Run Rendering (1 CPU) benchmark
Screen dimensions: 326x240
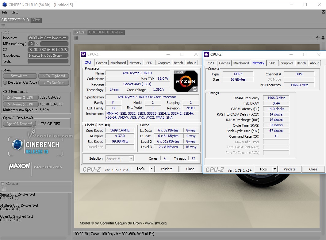coord(21,97)
